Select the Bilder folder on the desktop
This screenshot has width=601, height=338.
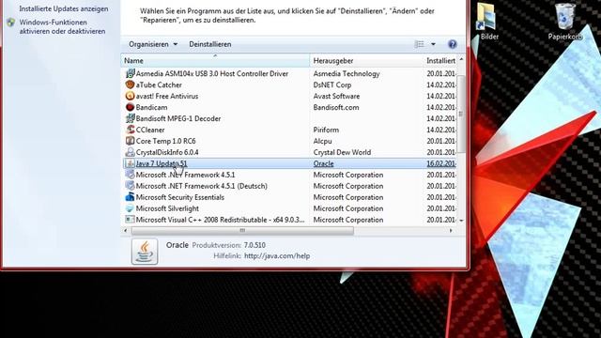[487, 22]
